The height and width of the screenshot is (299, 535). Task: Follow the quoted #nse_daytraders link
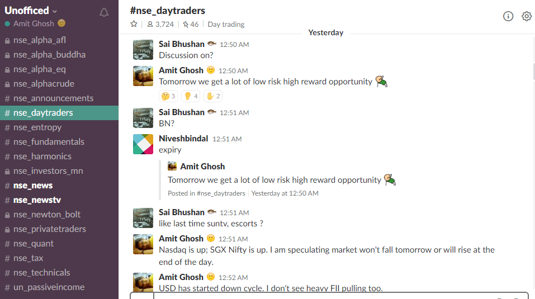coord(221,193)
